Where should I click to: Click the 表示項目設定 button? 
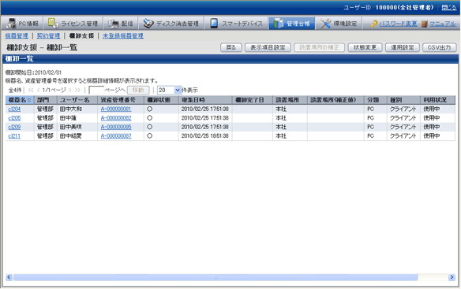pos(268,47)
